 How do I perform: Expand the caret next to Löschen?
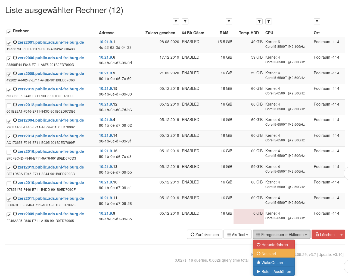pyautogui.click(x=341, y=234)
